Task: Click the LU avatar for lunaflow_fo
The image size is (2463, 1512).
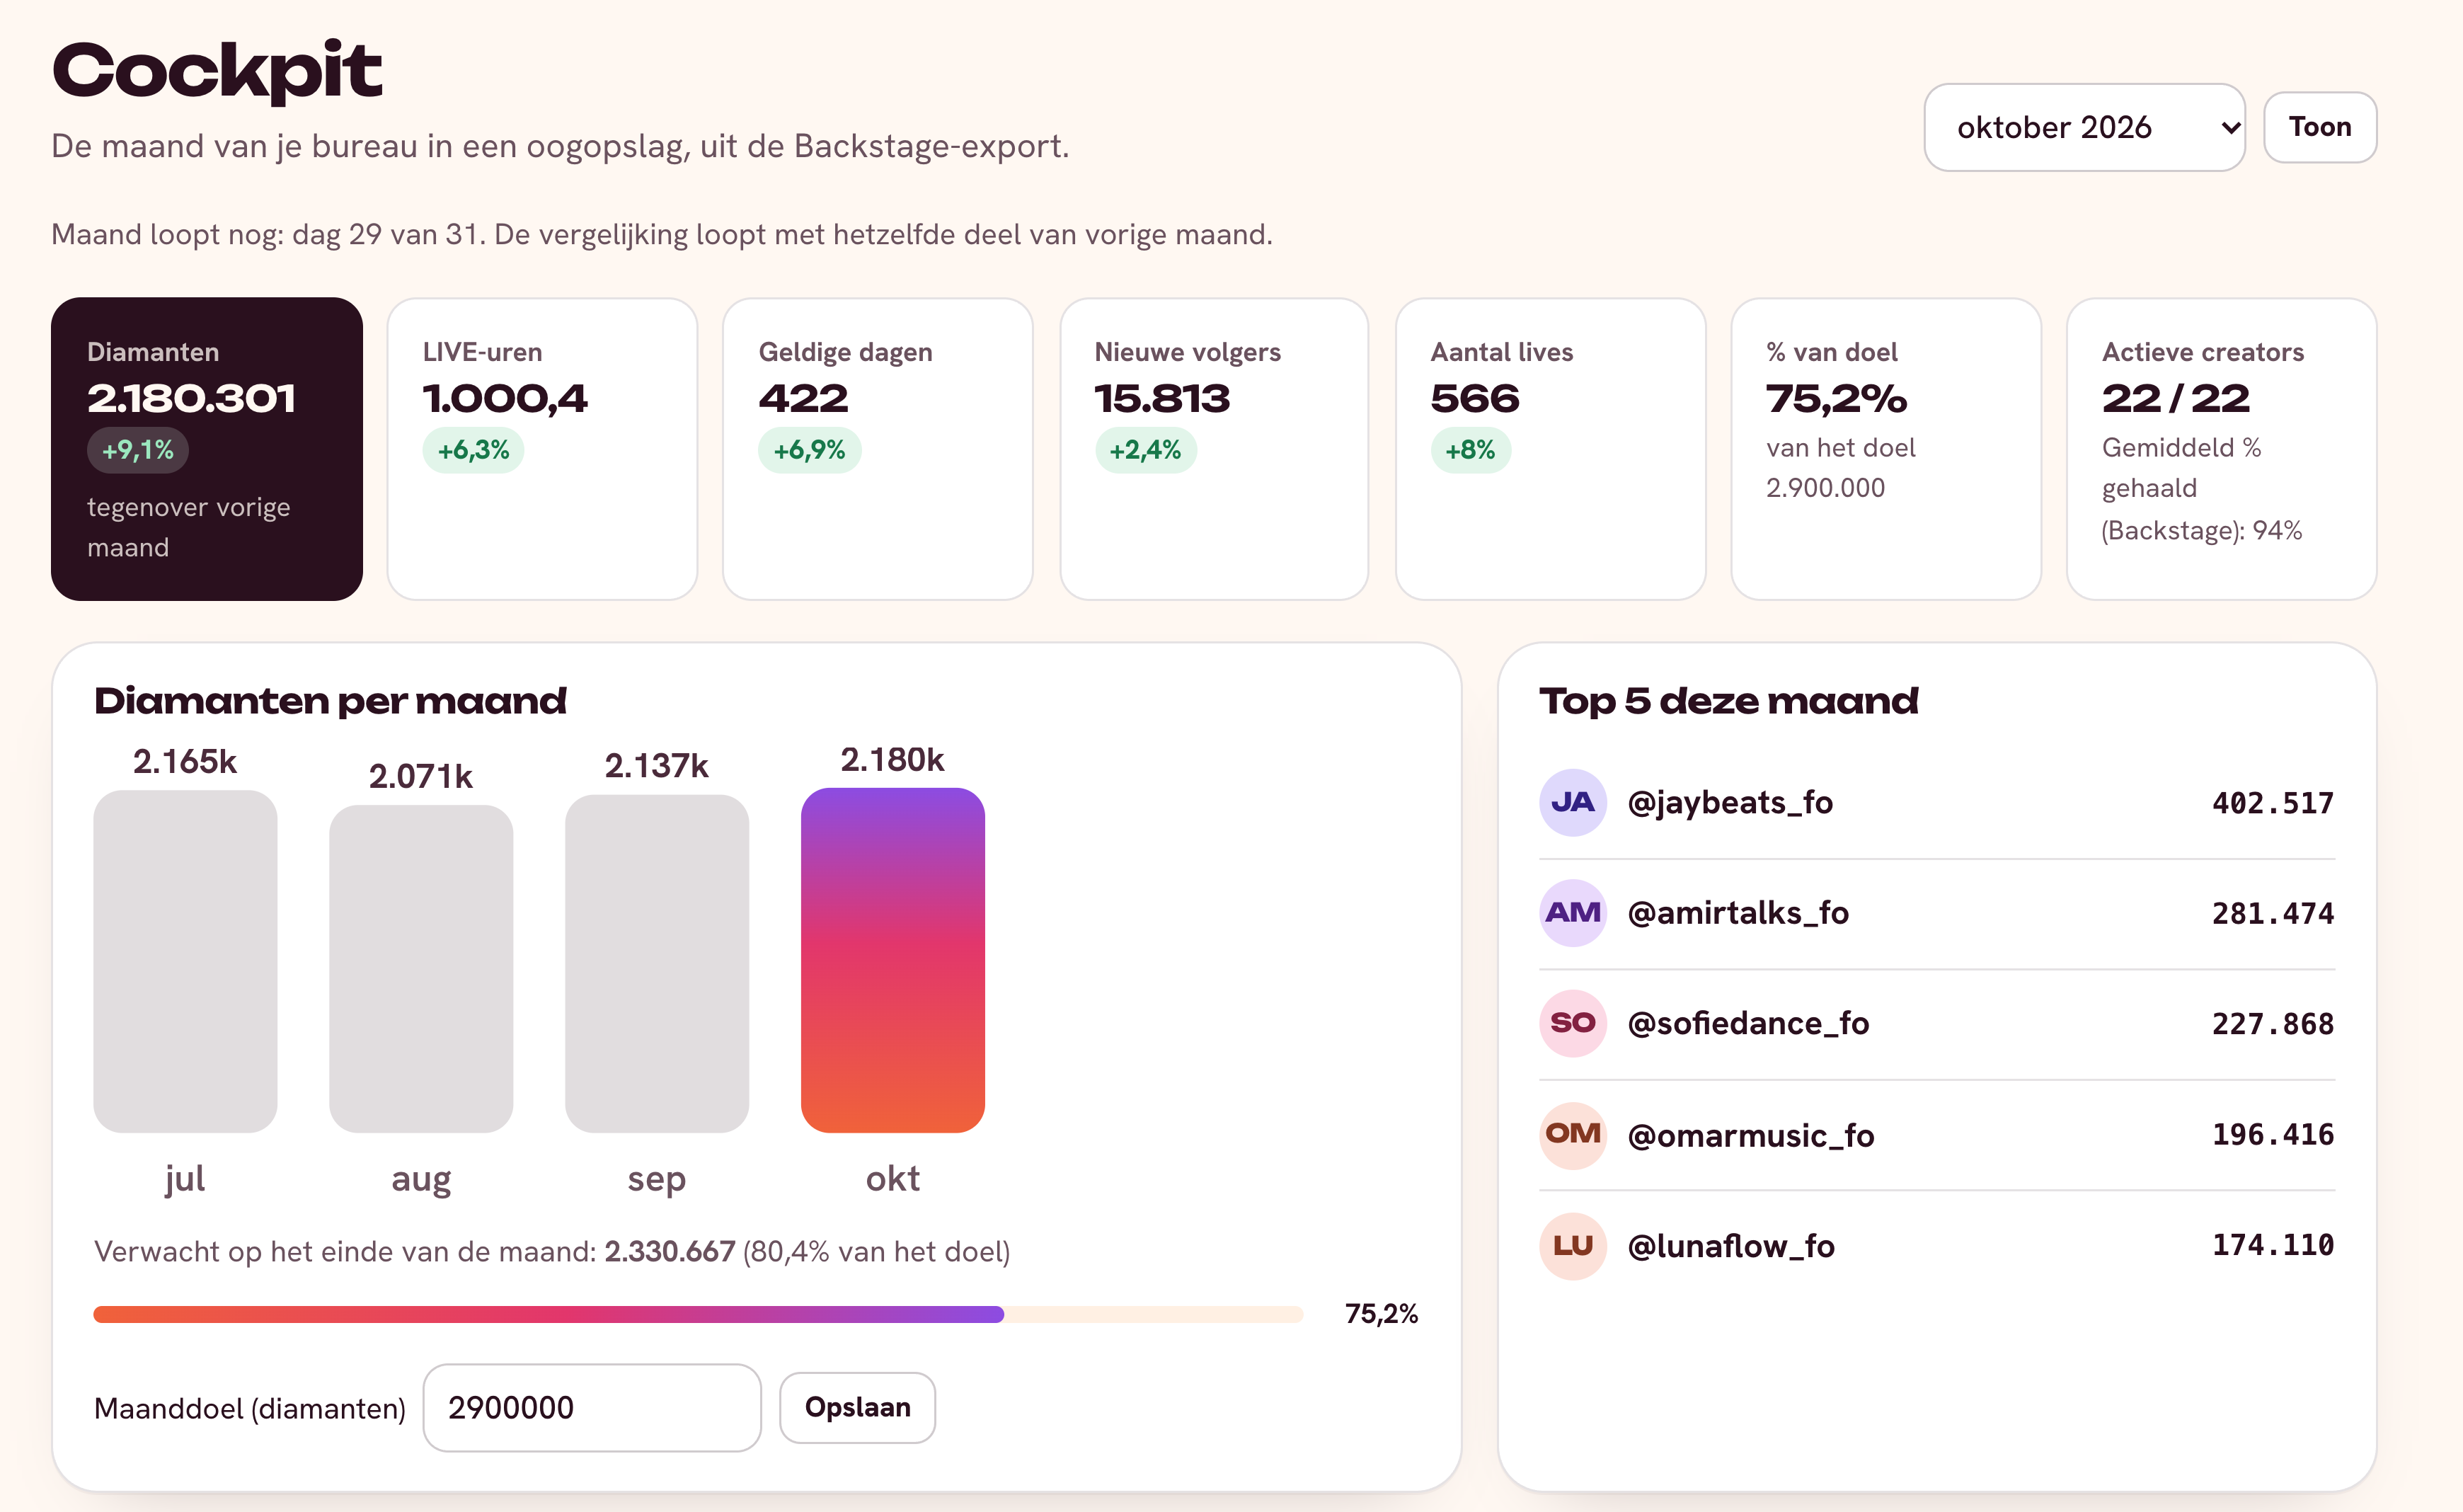Action: click(1573, 1246)
